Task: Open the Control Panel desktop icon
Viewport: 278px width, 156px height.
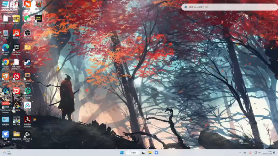Action: pyautogui.click(x=6, y=121)
